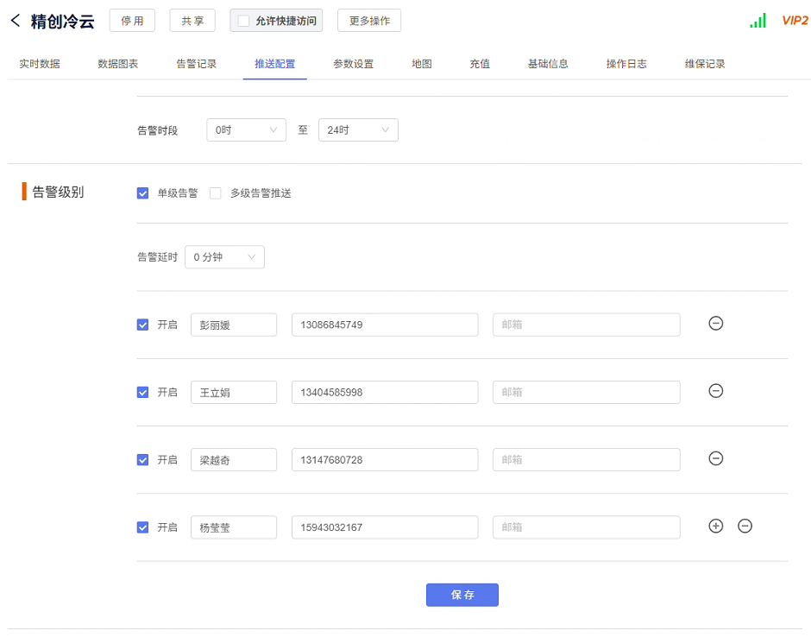Remove the 杨莹莹 contact row
Screen dimensions: 811x637
tap(745, 526)
